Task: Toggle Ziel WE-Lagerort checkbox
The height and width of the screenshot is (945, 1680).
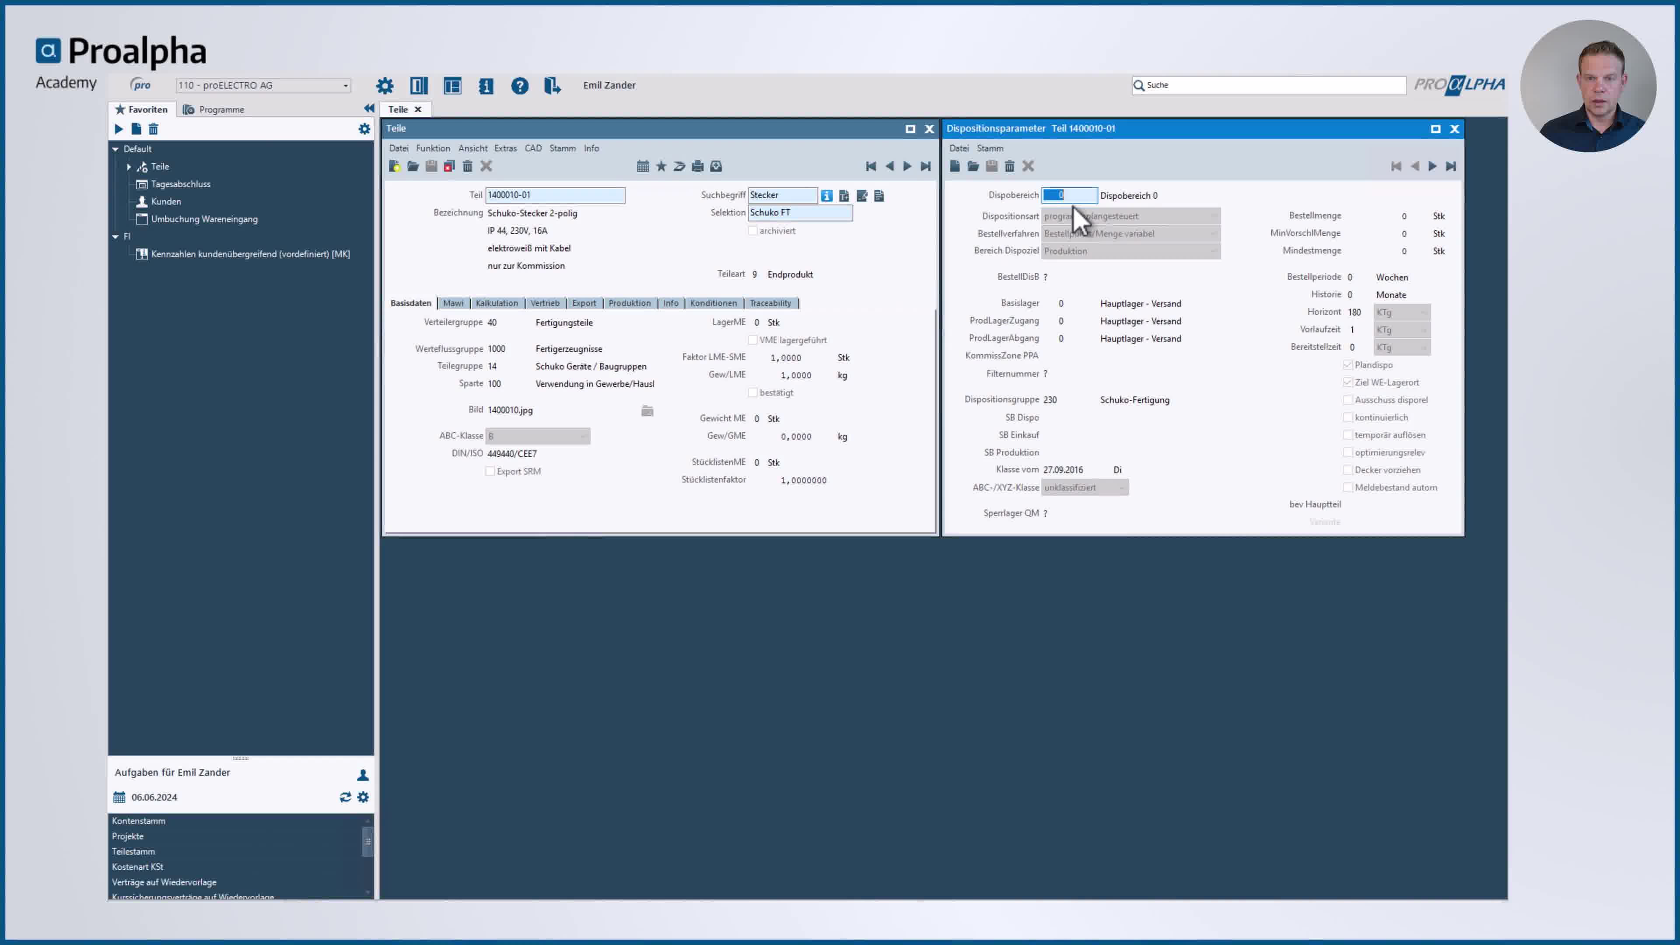Action: (x=1348, y=382)
